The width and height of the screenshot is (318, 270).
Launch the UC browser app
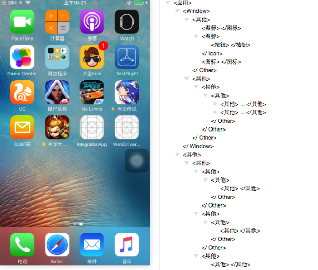[22, 92]
